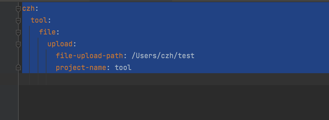Screen dimensions: 329x120
Task: Click end of the /Users/czh/test line
Action: pyautogui.click(x=195, y=56)
